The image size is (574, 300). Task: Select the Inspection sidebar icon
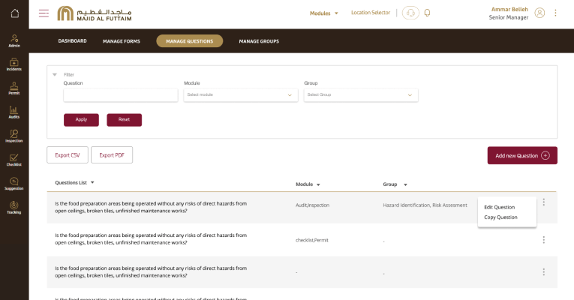14,136
